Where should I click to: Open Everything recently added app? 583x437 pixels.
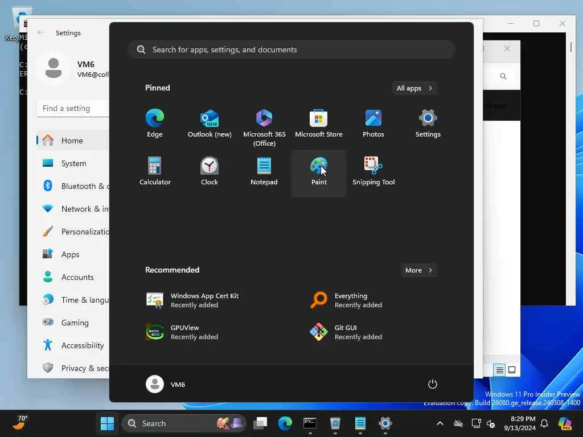point(346,300)
